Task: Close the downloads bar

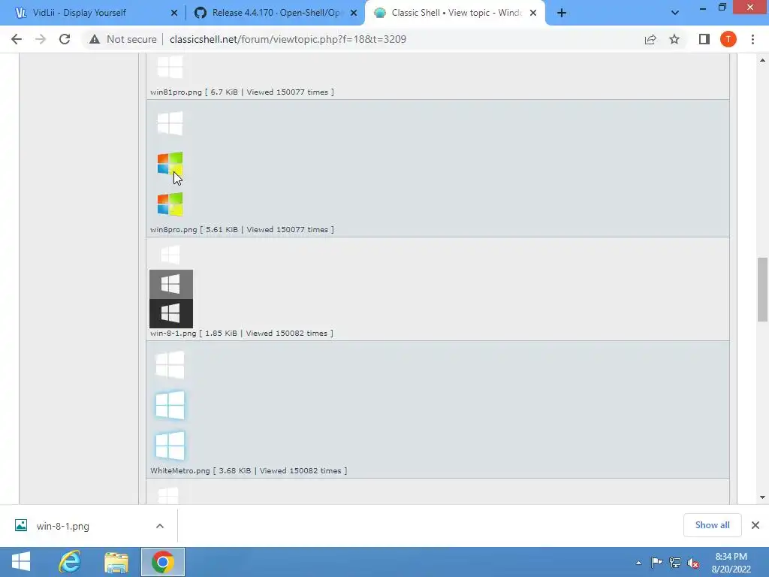Action: pos(755,525)
